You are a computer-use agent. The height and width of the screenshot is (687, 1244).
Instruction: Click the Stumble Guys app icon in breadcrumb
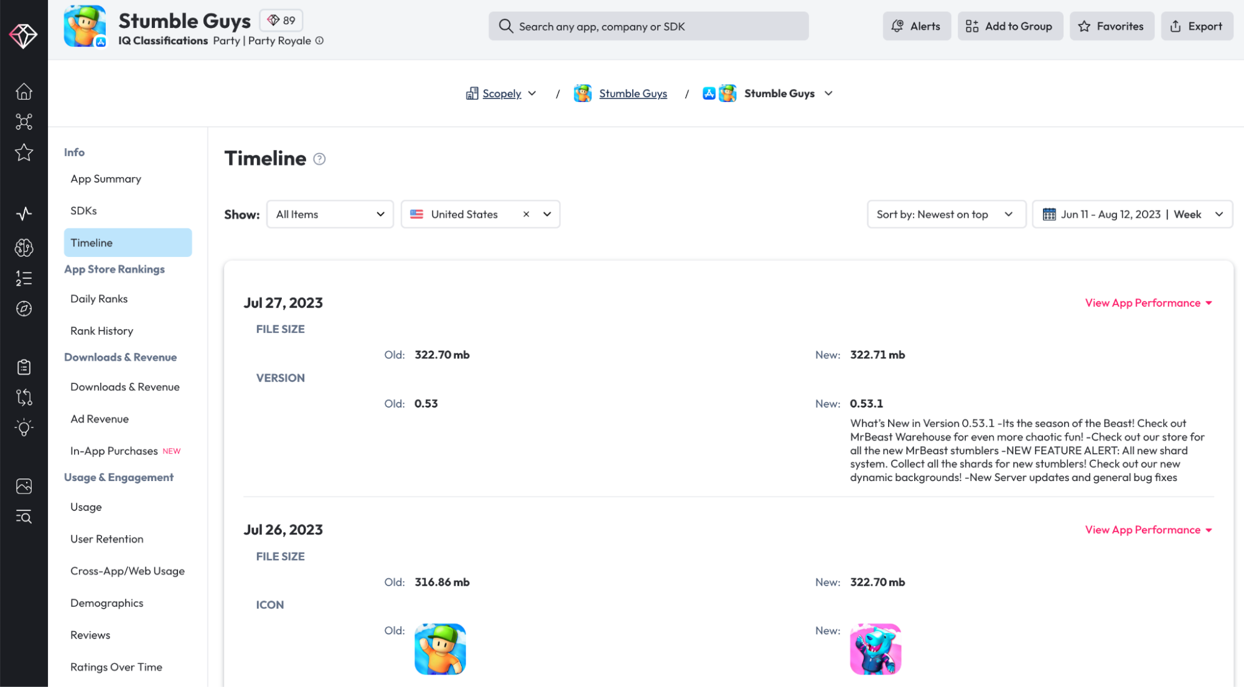point(584,93)
